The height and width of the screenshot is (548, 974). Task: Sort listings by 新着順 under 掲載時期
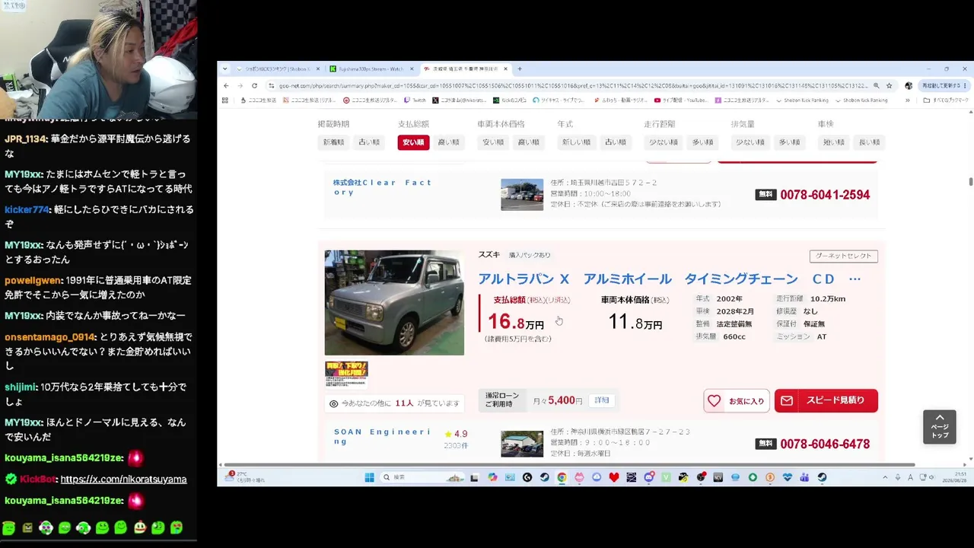click(333, 142)
